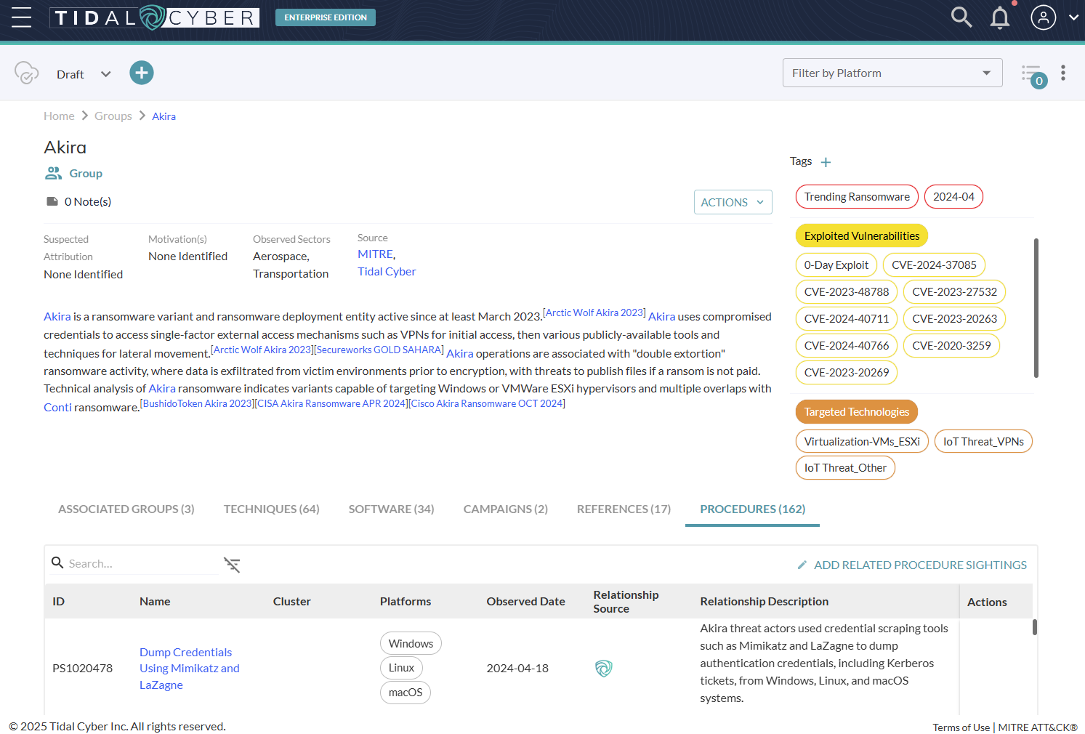The image size is (1085, 734).
Task: Select tag CVE-2023-20269
Action: (847, 373)
